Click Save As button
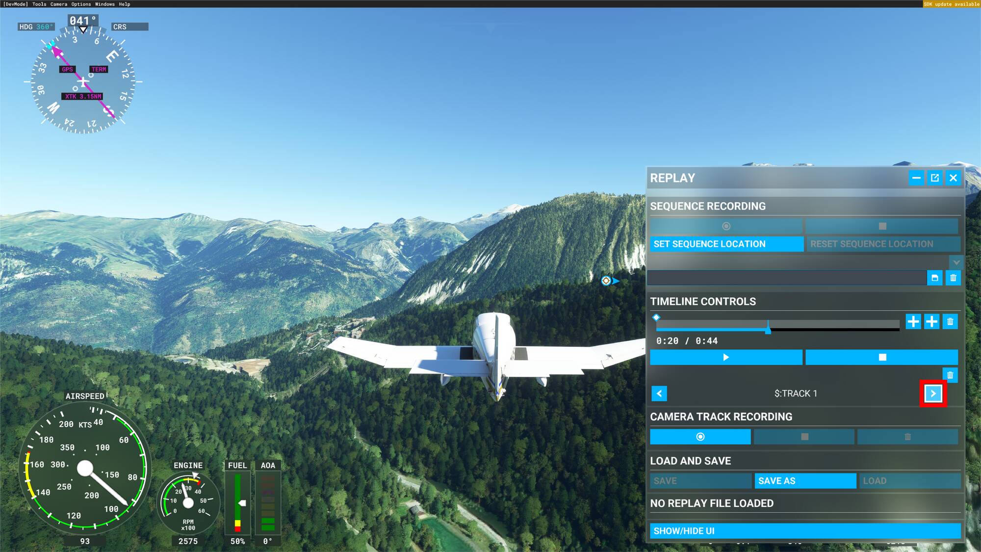 [805, 481]
